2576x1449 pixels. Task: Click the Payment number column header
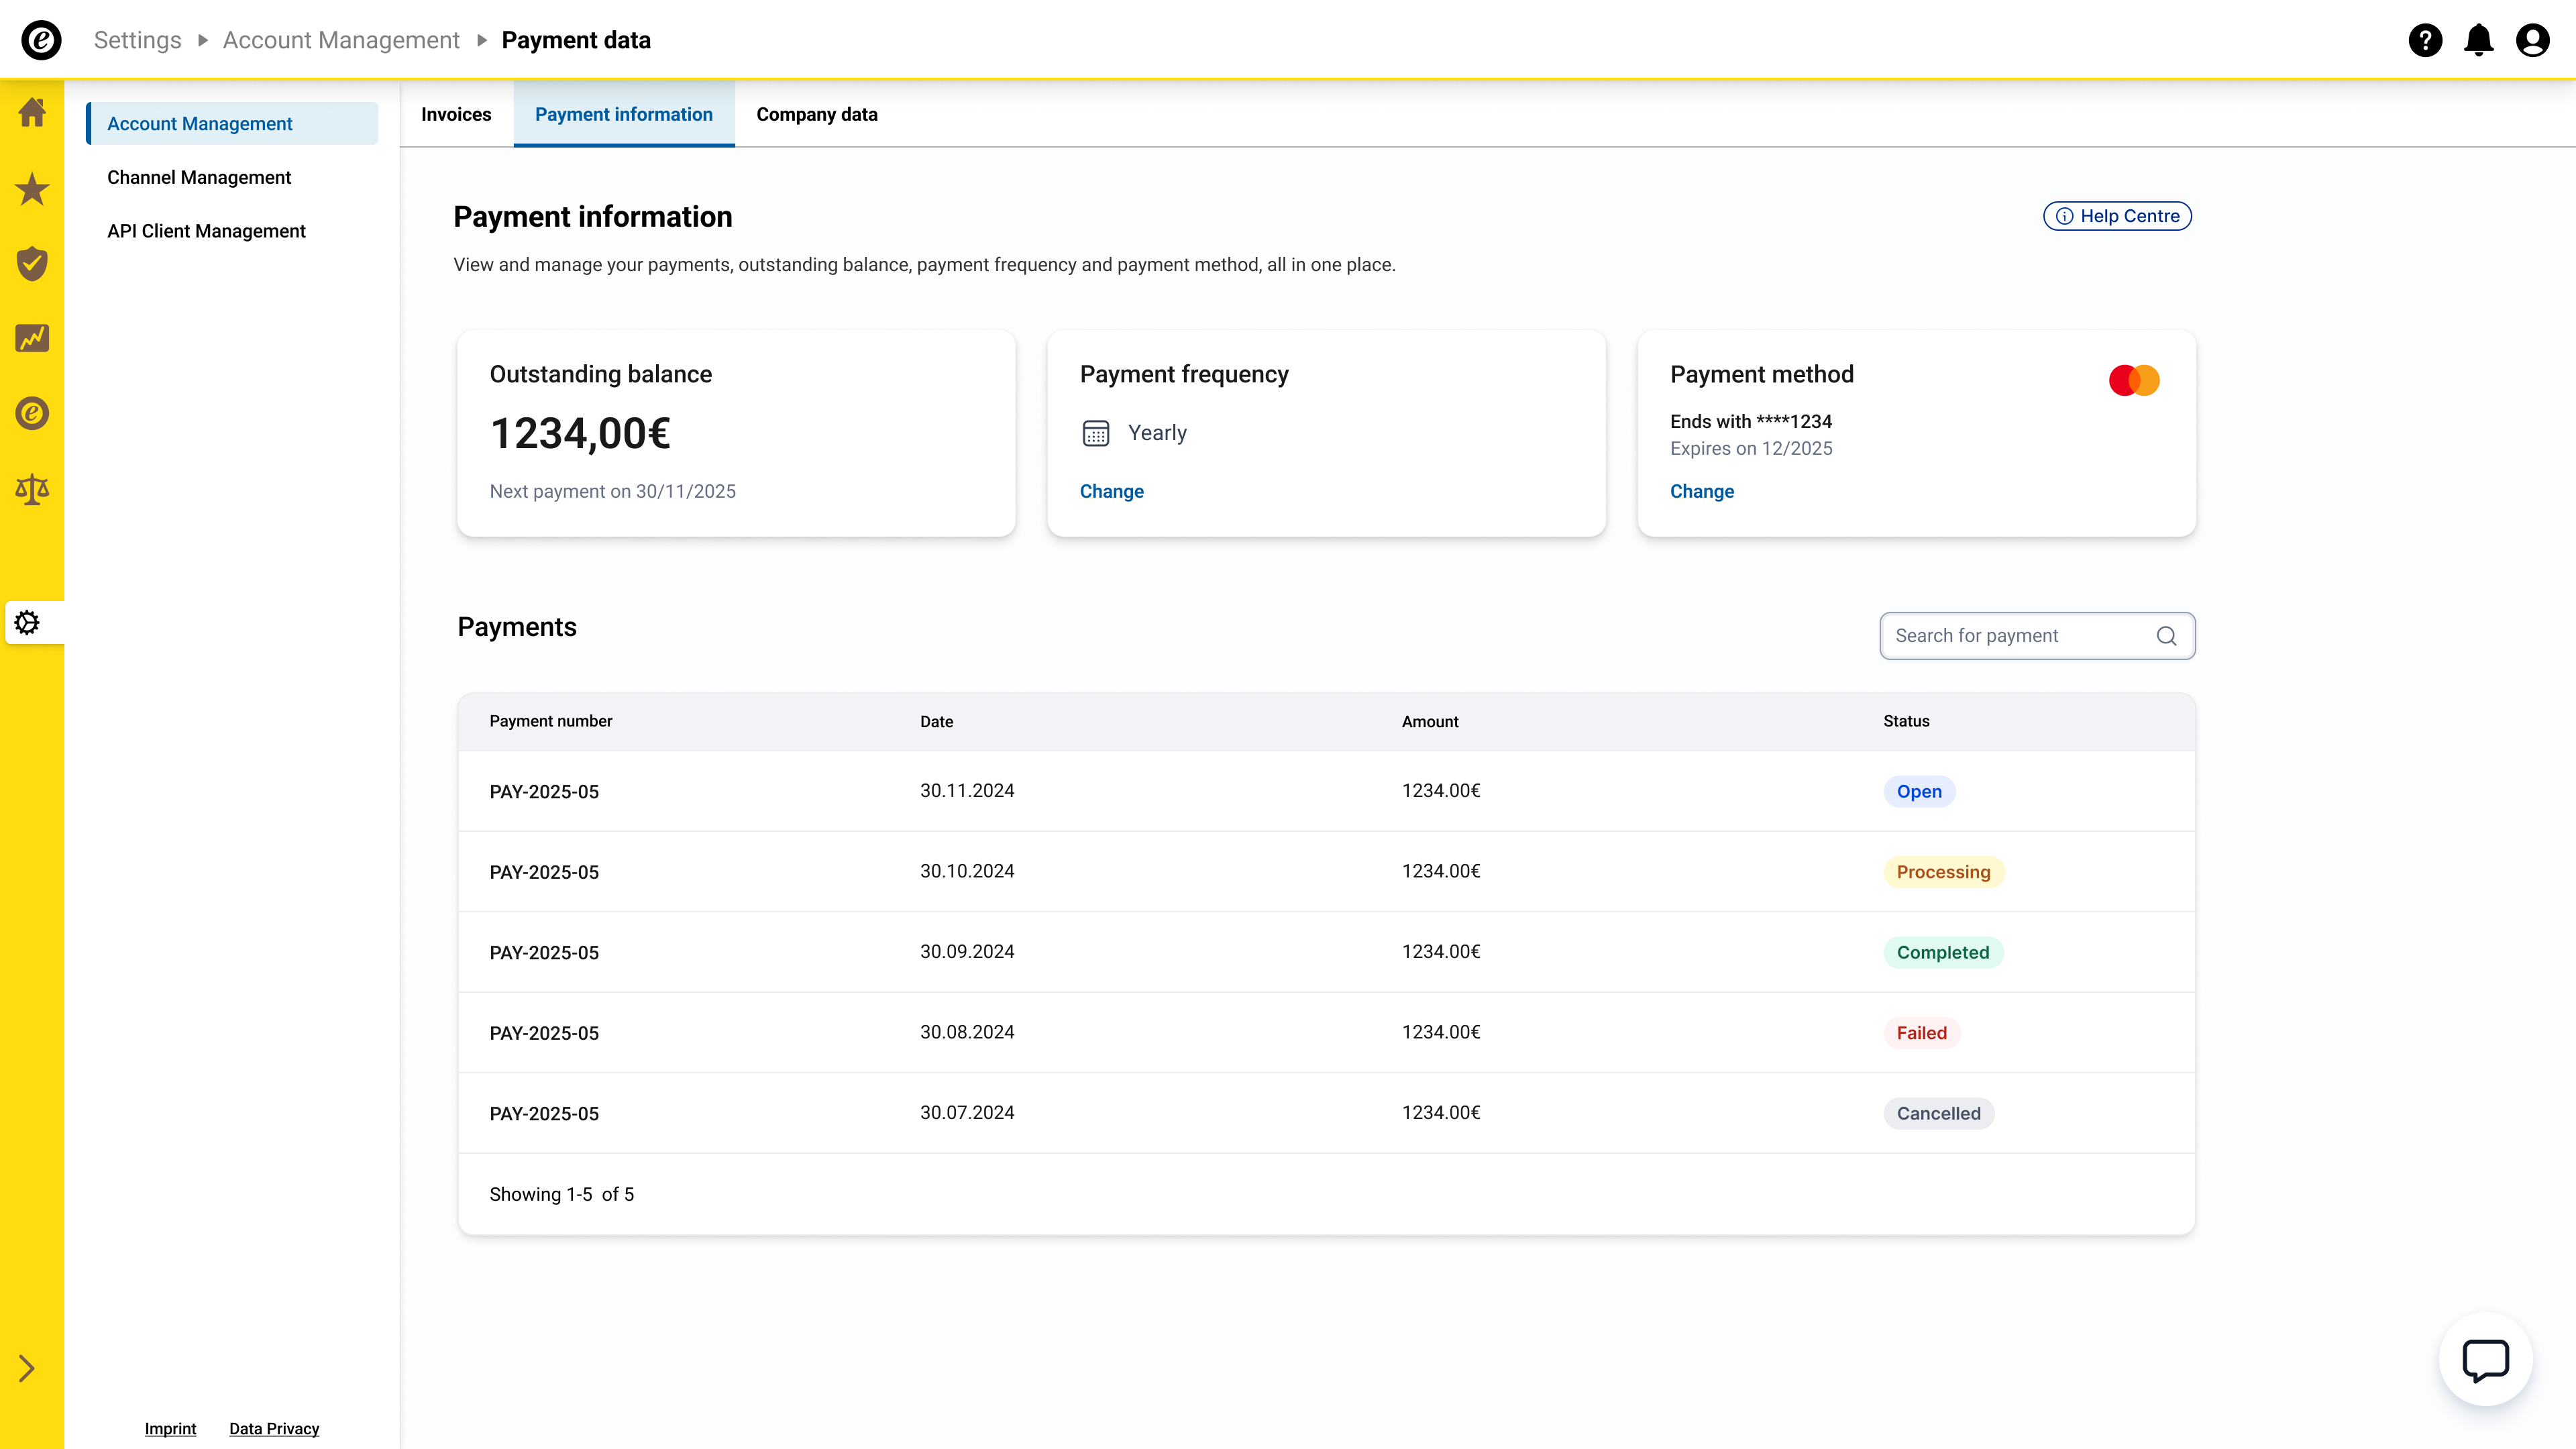[551, 721]
